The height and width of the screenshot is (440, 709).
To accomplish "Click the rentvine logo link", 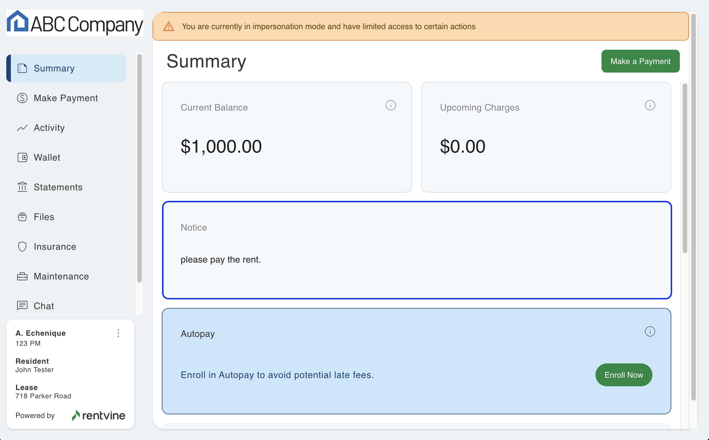I will (x=98, y=415).
